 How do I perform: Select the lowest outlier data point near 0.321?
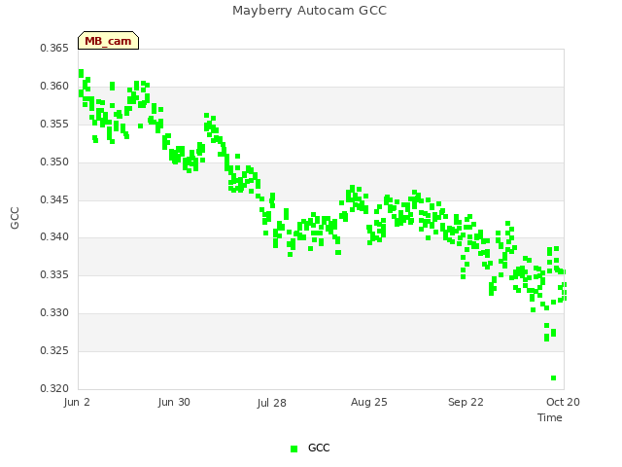click(x=553, y=377)
